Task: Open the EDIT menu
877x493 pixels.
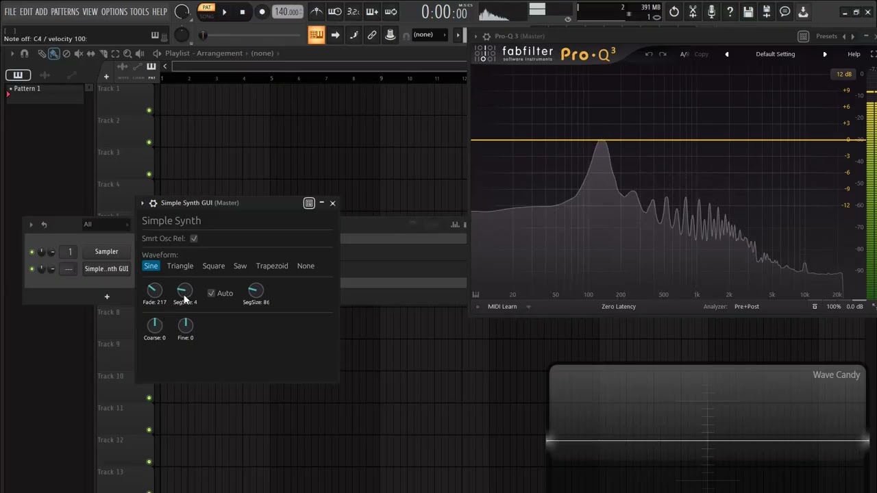Action: coord(26,12)
